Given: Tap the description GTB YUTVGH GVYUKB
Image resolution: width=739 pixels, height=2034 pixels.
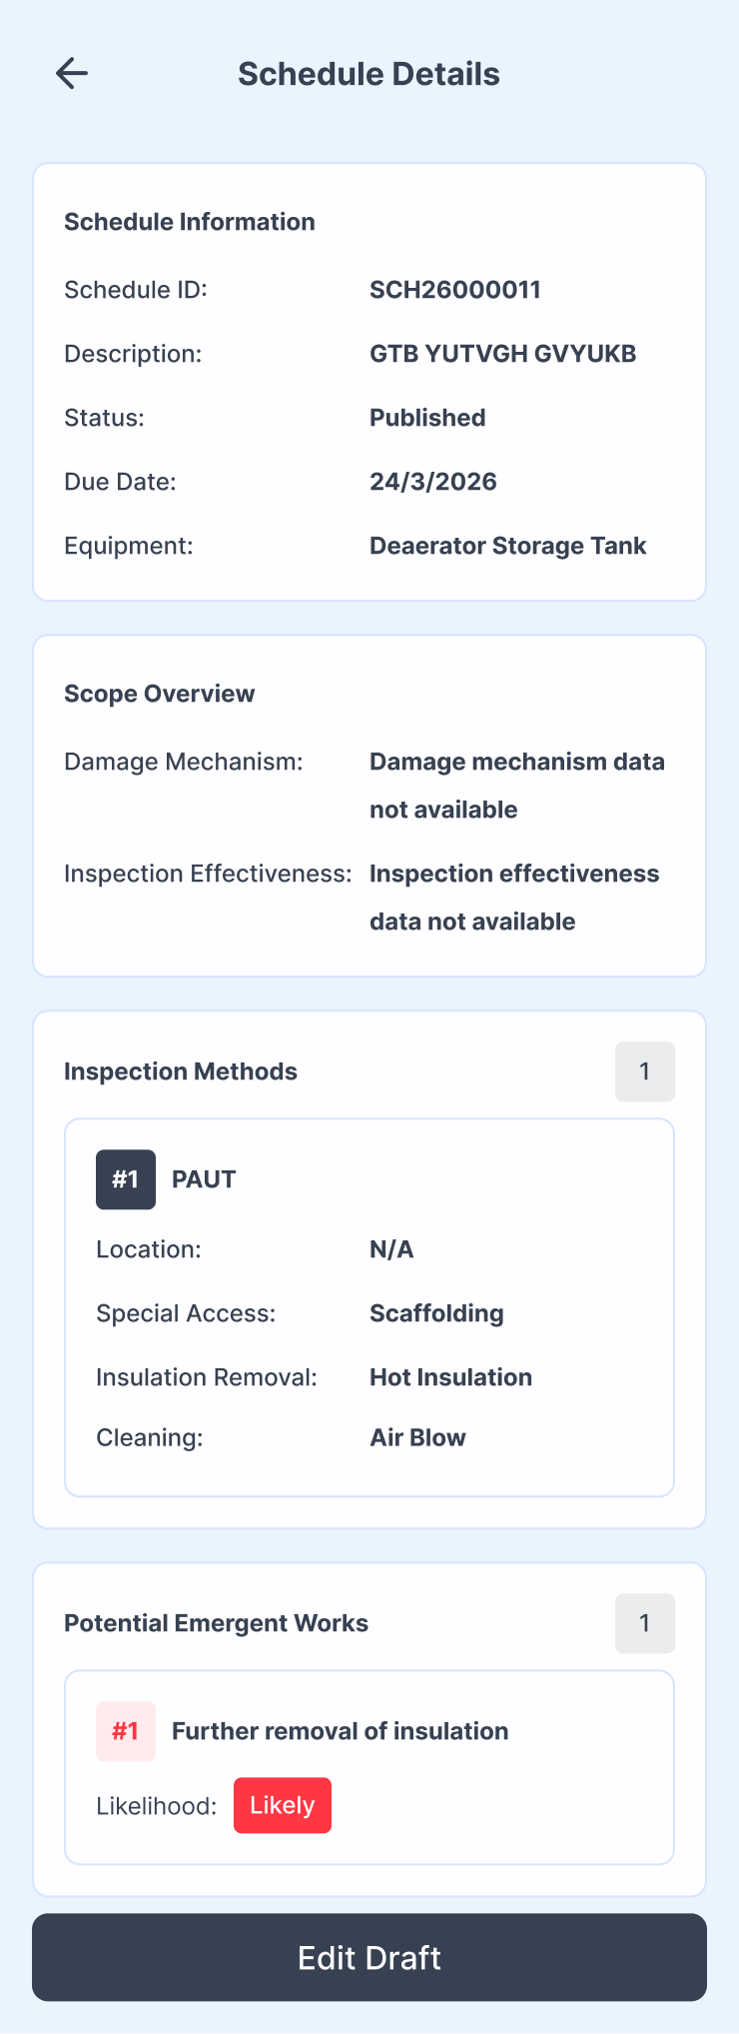Looking at the screenshot, I should tap(503, 354).
